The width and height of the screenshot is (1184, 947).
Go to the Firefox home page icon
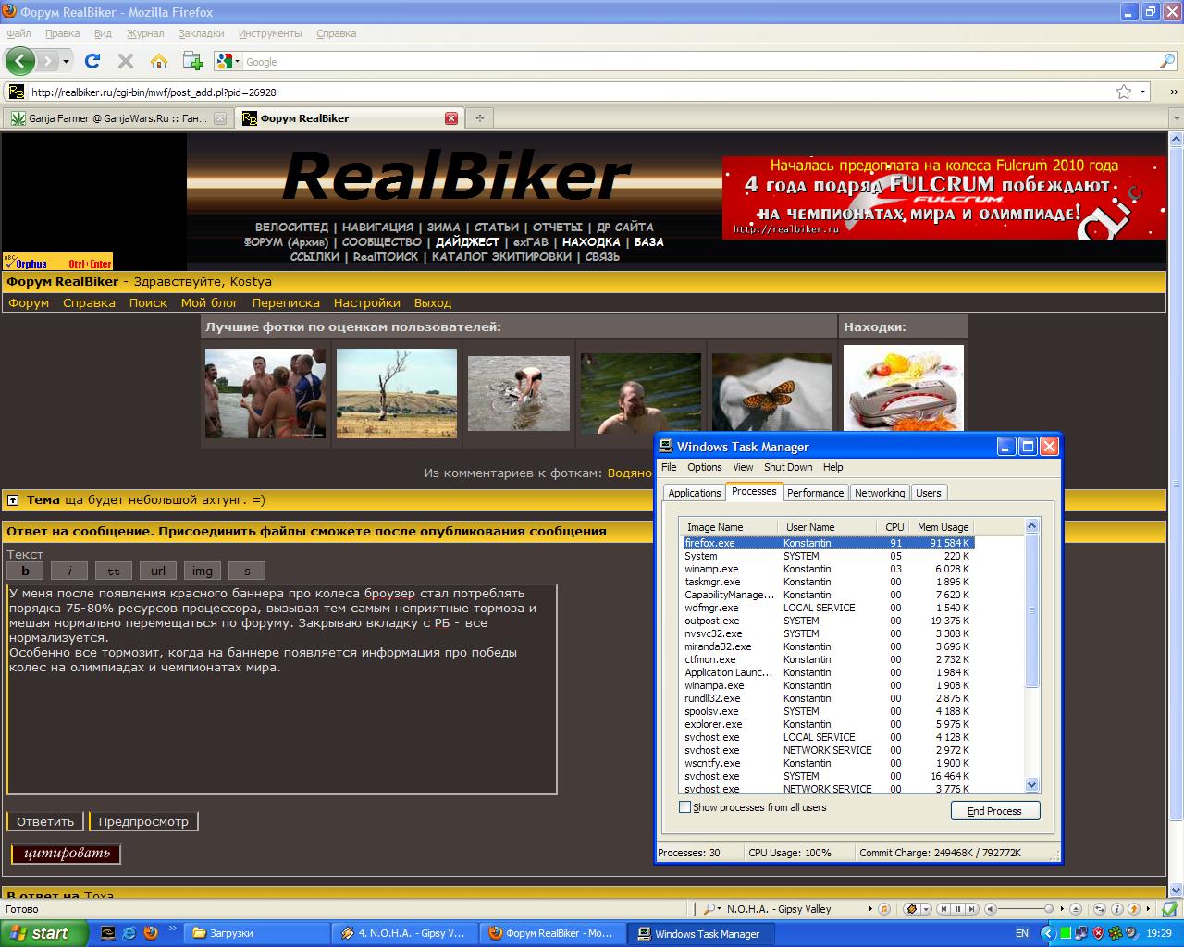click(159, 61)
